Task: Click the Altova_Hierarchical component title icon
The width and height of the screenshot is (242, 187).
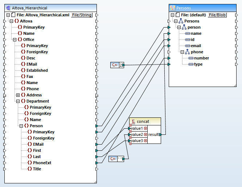Action: click(x=8, y=8)
